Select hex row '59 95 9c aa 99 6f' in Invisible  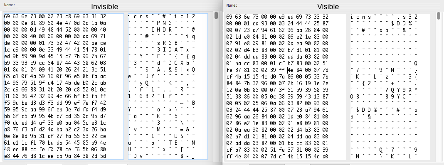(x=55, y=110)
